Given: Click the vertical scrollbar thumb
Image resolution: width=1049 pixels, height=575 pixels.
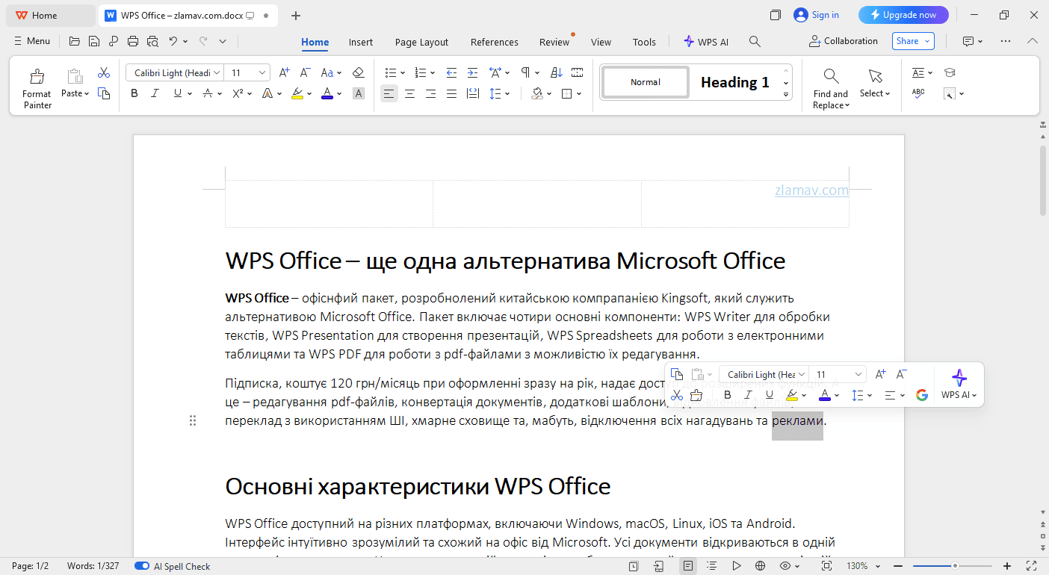Looking at the screenshot, I should coord(1043,181).
